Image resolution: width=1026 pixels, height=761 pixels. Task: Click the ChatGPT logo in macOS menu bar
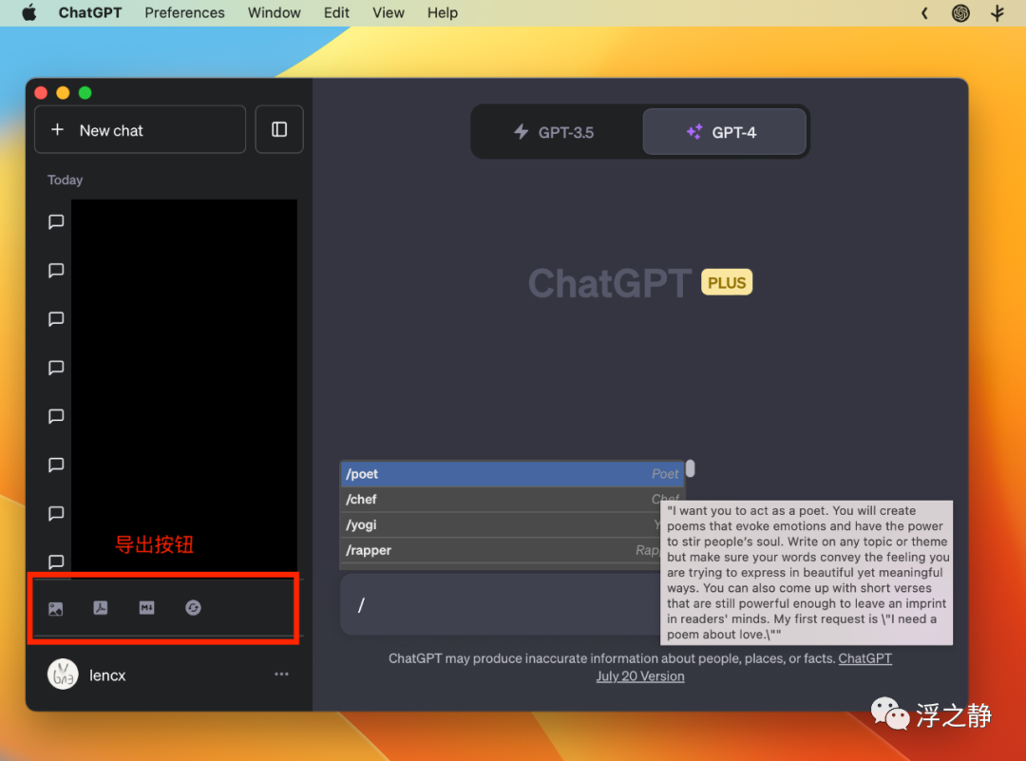tap(960, 13)
